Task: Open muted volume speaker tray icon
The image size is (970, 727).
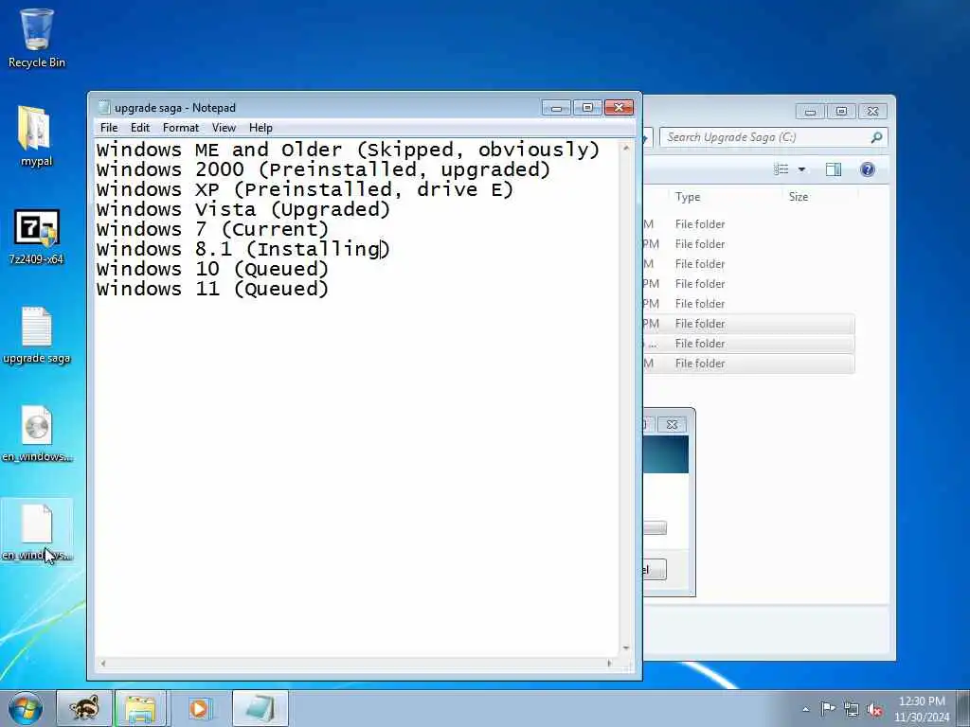Action: tap(874, 709)
